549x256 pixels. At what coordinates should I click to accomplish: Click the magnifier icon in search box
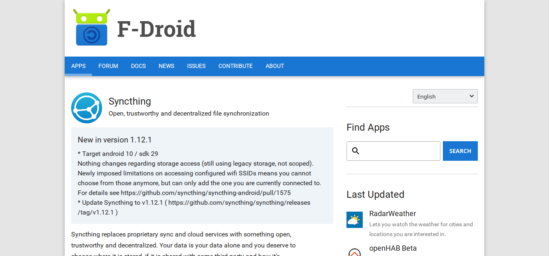coord(356,151)
